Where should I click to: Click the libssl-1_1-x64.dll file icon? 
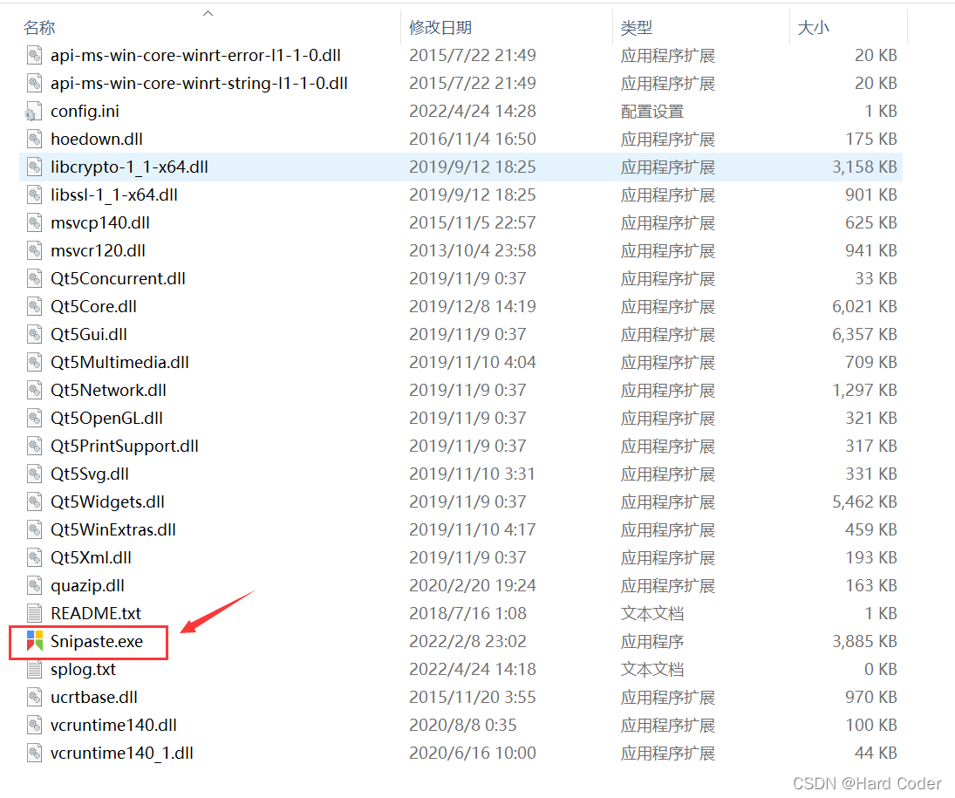click(35, 195)
